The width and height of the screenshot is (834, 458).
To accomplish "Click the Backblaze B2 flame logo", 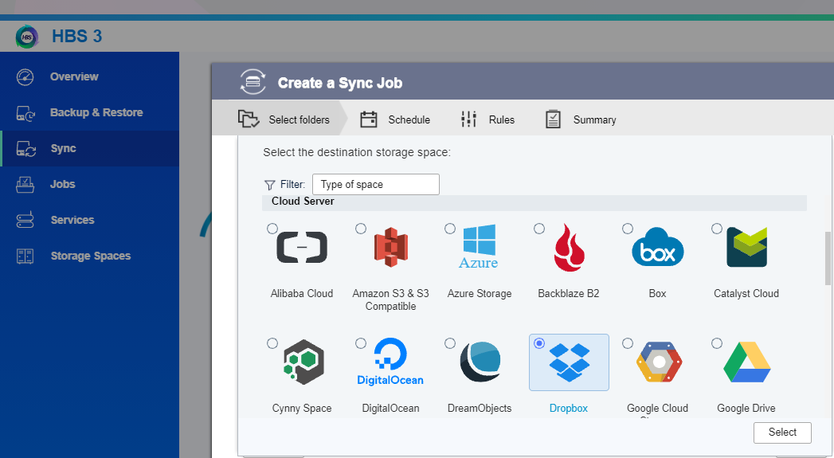I will (x=569, y=248).
